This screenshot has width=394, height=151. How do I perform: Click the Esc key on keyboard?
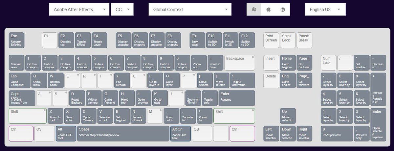(16, 40)
